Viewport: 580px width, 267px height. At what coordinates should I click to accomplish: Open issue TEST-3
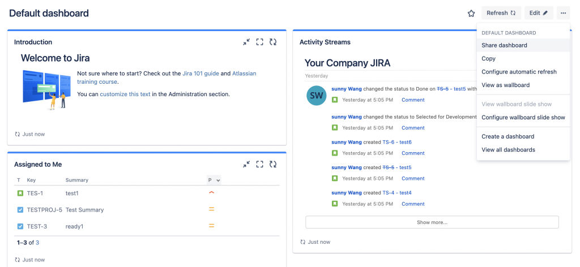[37, 226]
